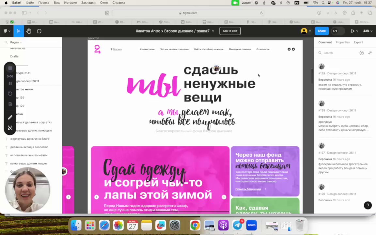Open the История menu

(x=70, y=3)
